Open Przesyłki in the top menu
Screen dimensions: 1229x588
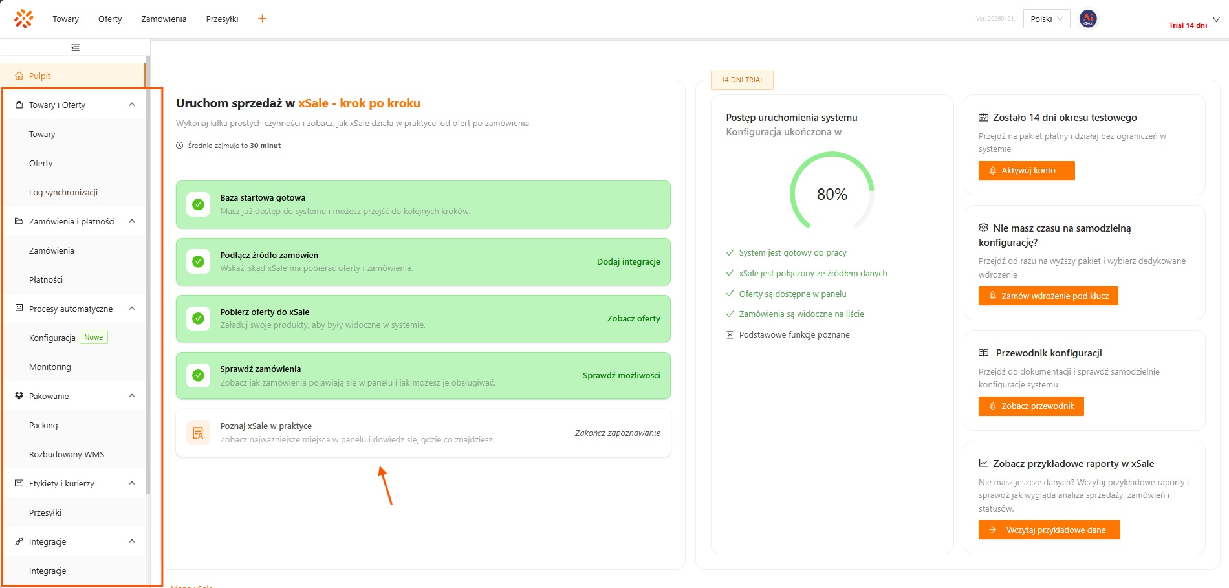222,19
